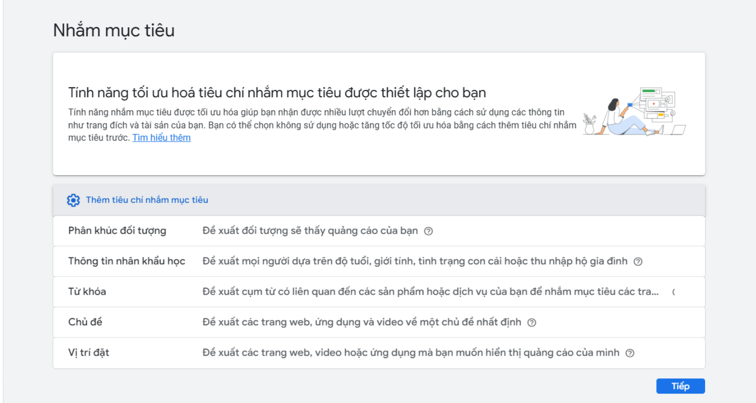Click the Nhắm mục tiêu page heading
Viewport: 756px width, 403px height.
pos(114,31)
